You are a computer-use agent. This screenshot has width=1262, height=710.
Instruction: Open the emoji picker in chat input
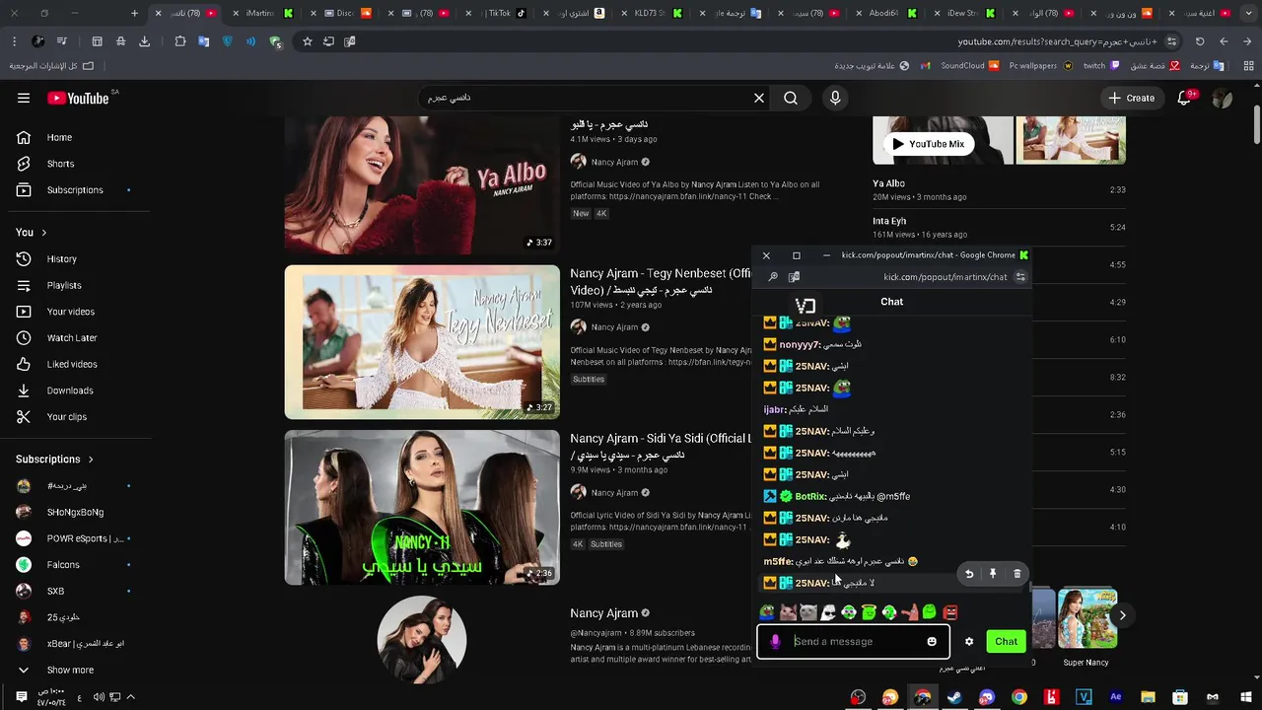pos(932,642)
